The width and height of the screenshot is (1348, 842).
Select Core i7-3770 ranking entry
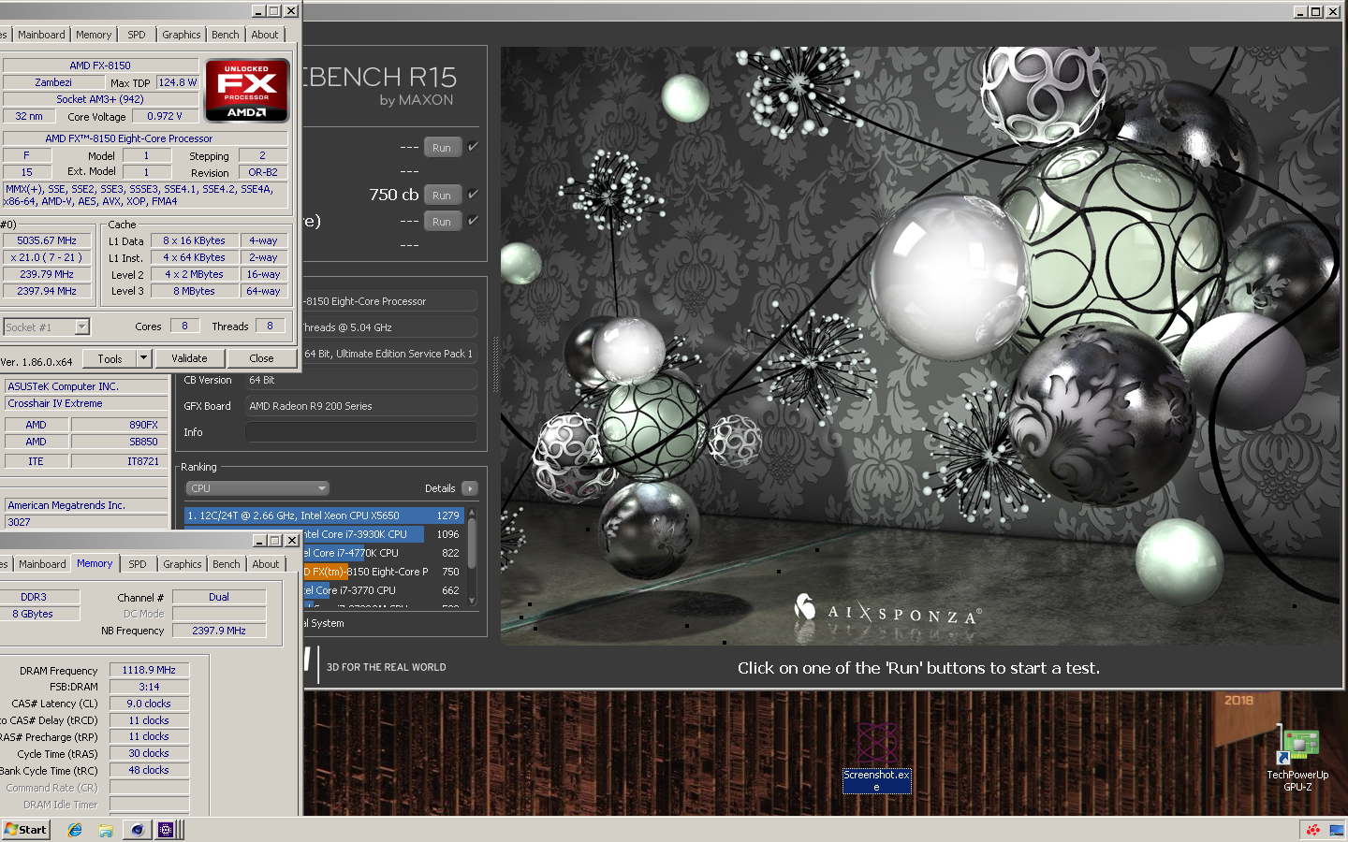(x=383, y=590)
